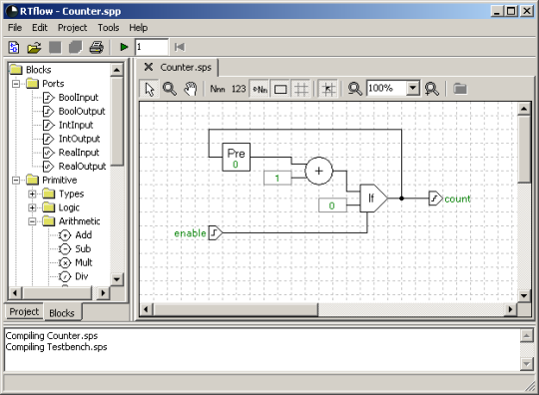
Task: Click the canvas vertical scroll down arrow
Action: (x=524, y=295)
